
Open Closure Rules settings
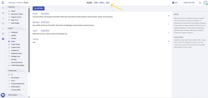[16, 90]
